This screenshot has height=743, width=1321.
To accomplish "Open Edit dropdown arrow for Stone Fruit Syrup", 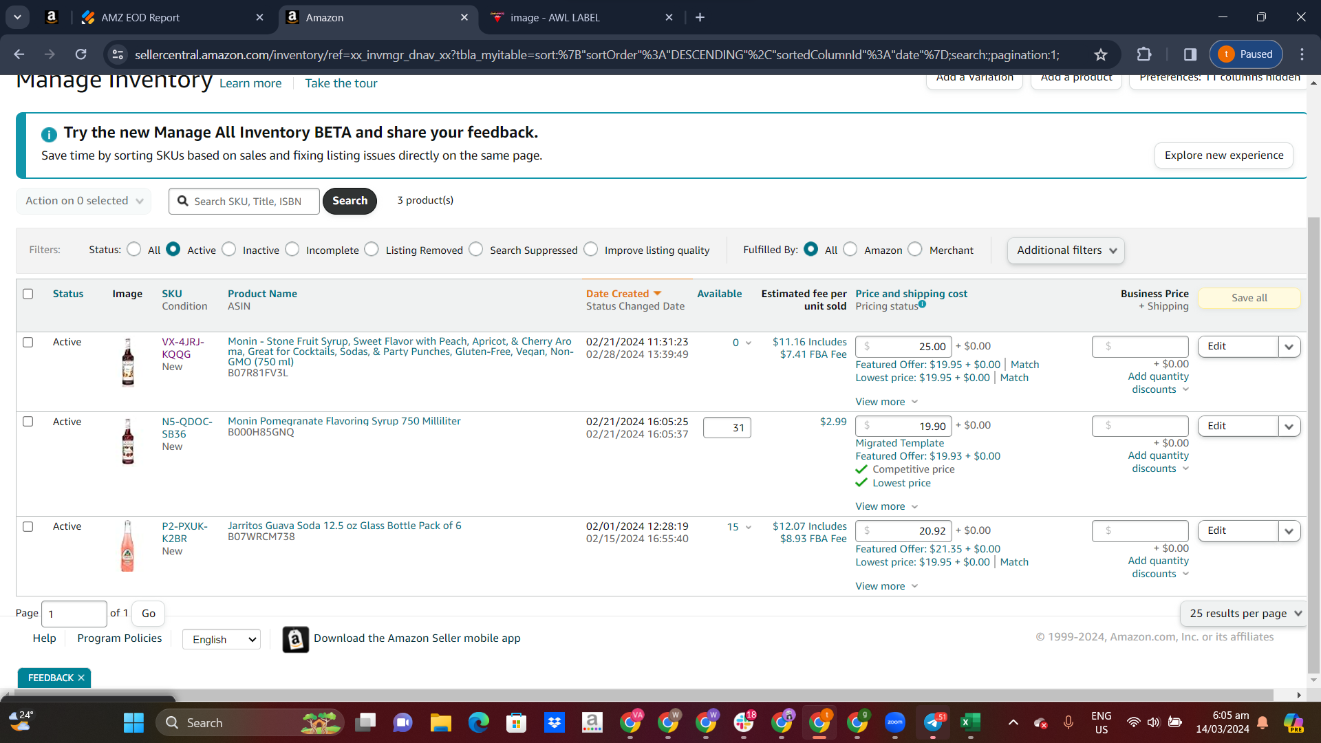I will coord(1289,347).
